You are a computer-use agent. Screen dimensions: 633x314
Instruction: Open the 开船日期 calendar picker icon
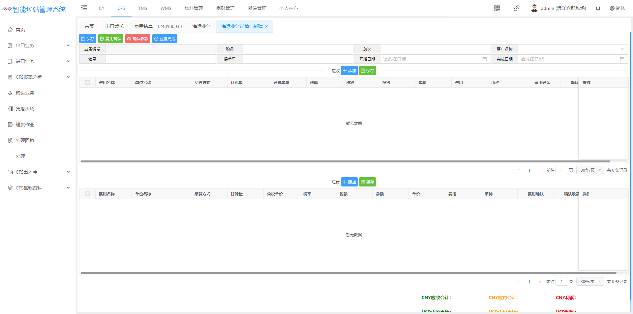point(485,59)
